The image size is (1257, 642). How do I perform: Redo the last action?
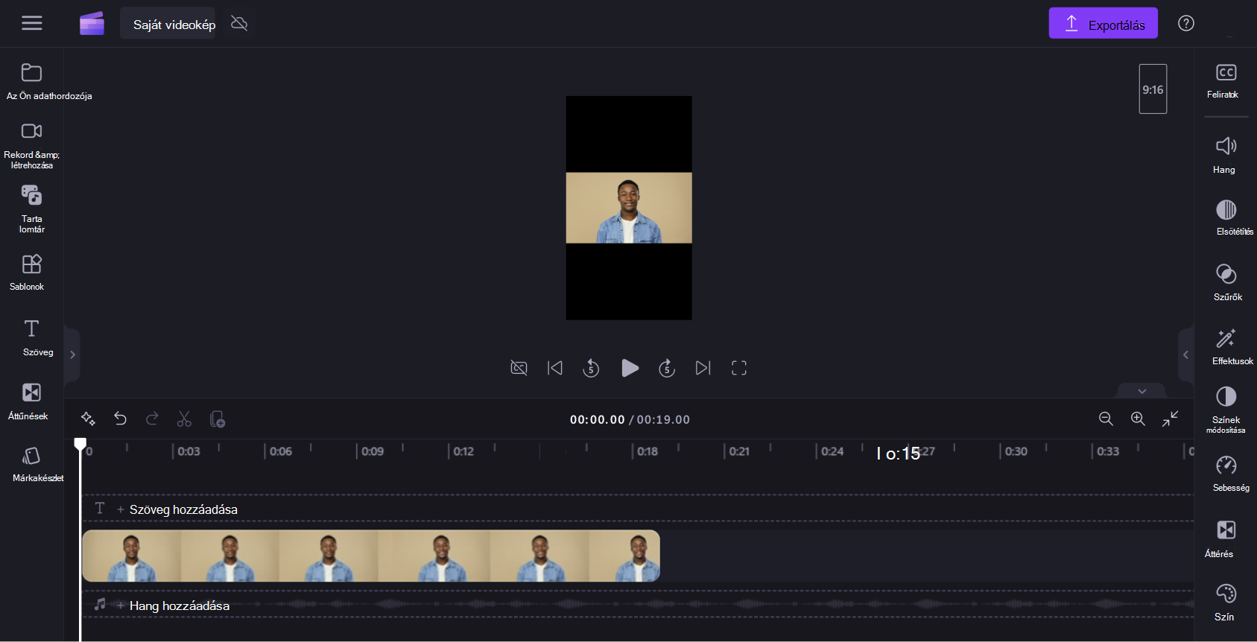152,419
